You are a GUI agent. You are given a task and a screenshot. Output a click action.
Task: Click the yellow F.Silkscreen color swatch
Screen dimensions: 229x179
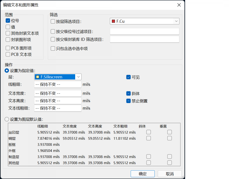[38, 77]
